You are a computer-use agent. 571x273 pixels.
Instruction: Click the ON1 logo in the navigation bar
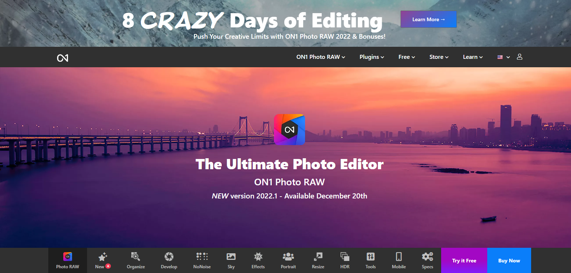[x=63, y=58]
